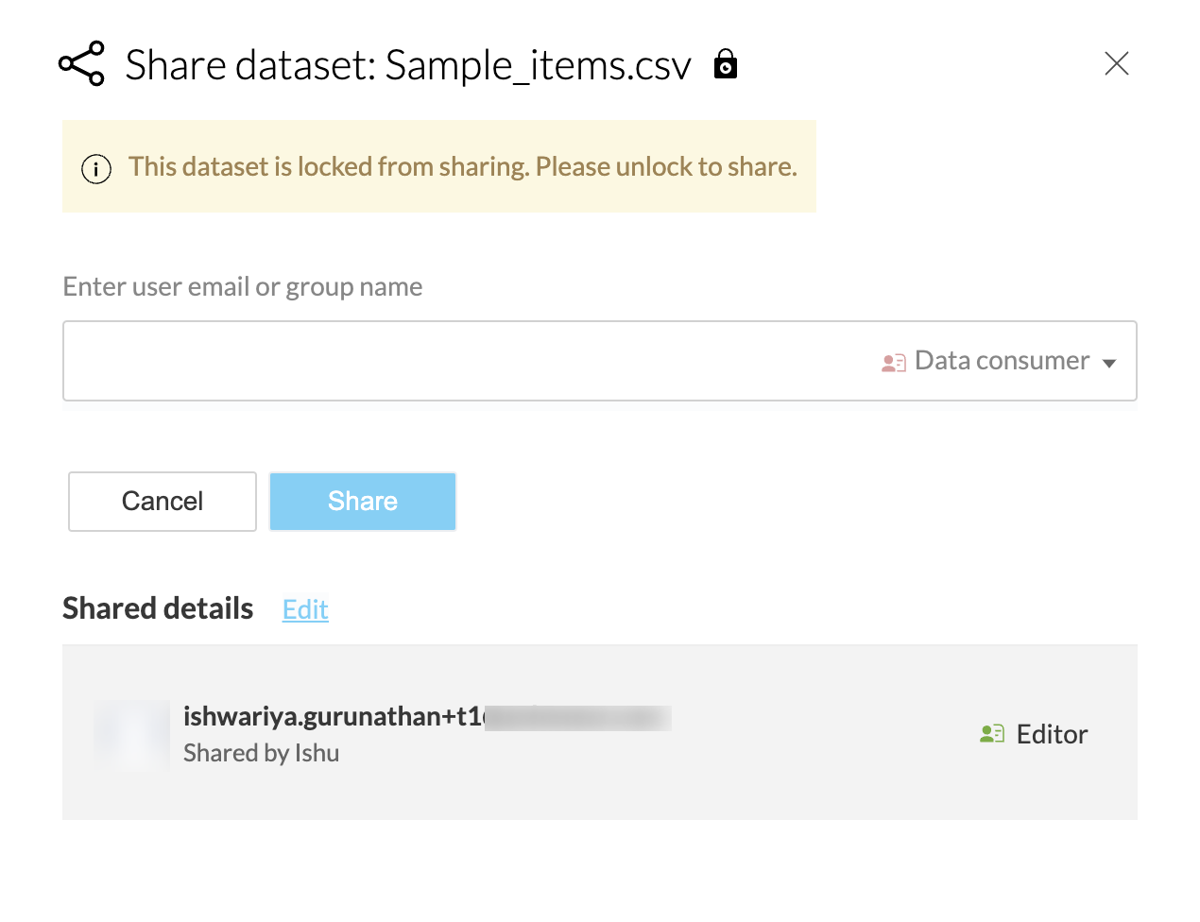Open the Edit link for shared details
Image resolution: width=1200 pixels, height=922 pixels.
(x=305, y=610)
